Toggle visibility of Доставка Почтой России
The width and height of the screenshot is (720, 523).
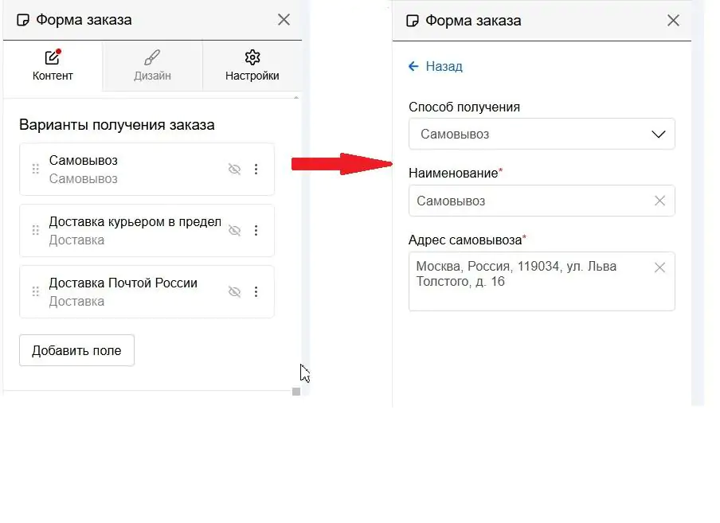[235, 292]
